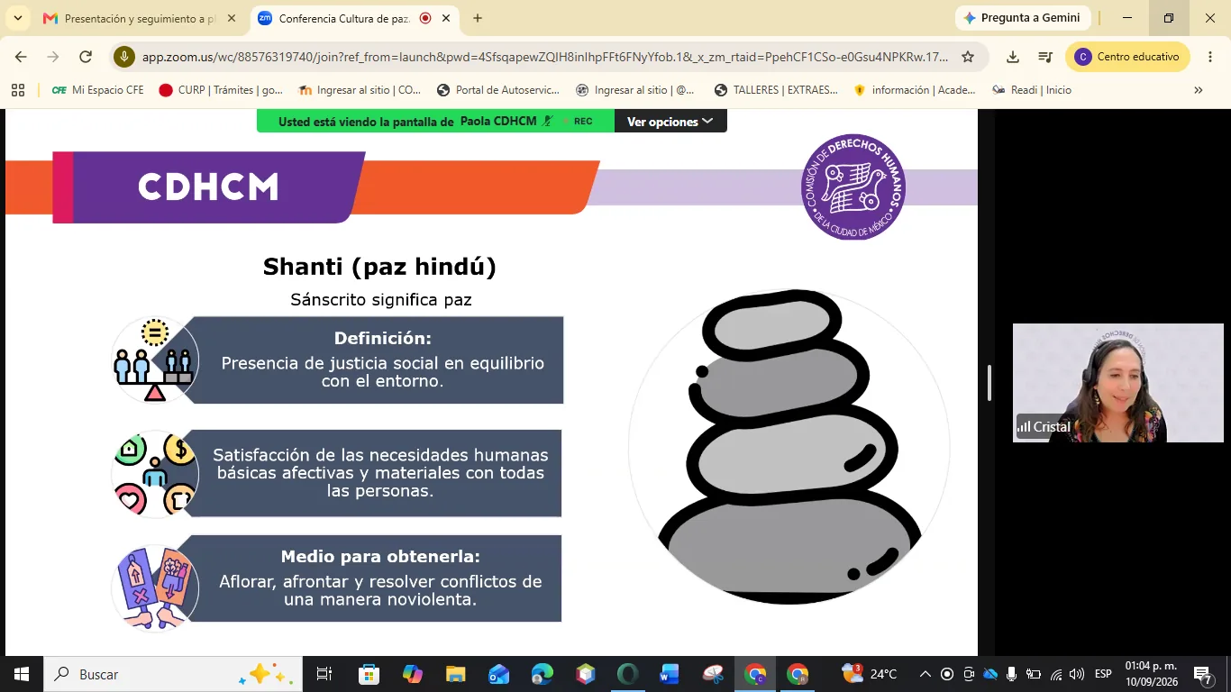Open the weather widget showing 24°C

click(870, 674)
